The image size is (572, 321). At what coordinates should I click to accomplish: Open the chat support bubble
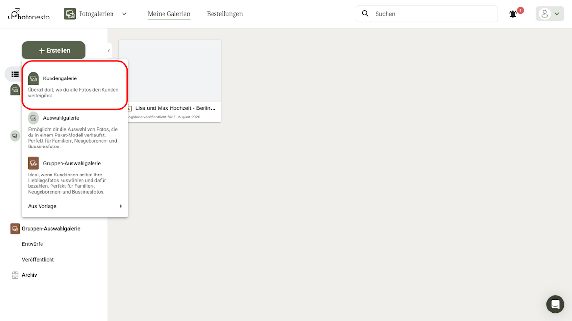pos(555,304)
